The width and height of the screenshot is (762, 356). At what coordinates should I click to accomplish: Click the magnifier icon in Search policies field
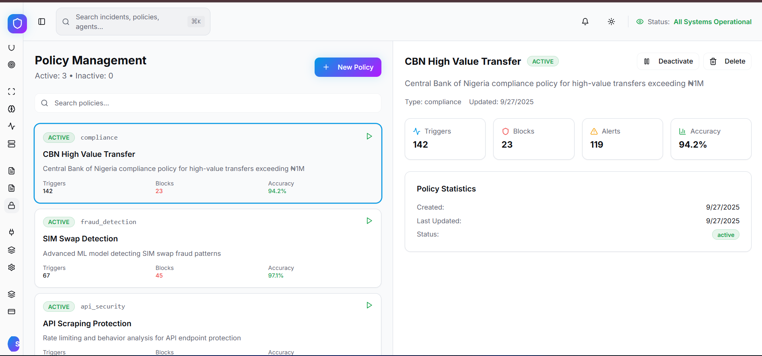pyautogui.click(x=45, y=103)
